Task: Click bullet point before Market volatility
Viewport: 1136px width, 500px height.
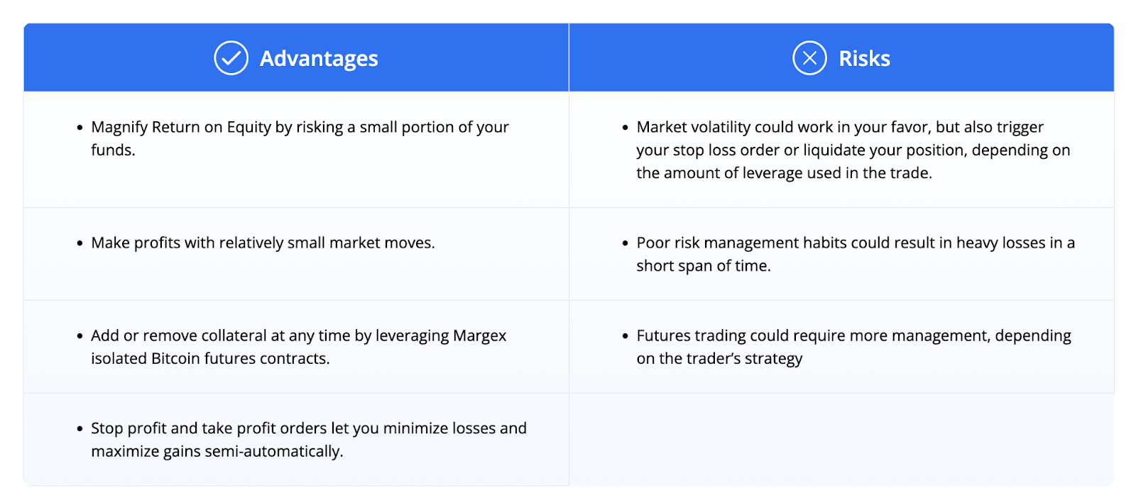Action: 625,128
